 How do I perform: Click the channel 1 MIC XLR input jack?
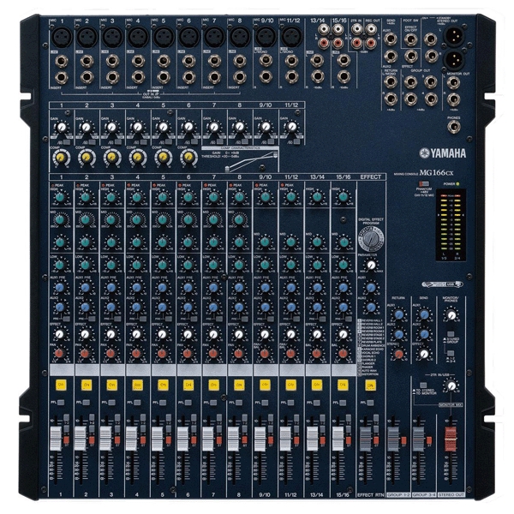pos(62,36)
